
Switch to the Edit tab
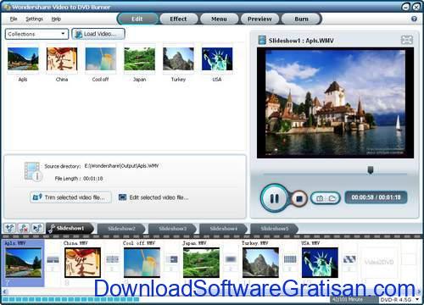pos(137,19)
